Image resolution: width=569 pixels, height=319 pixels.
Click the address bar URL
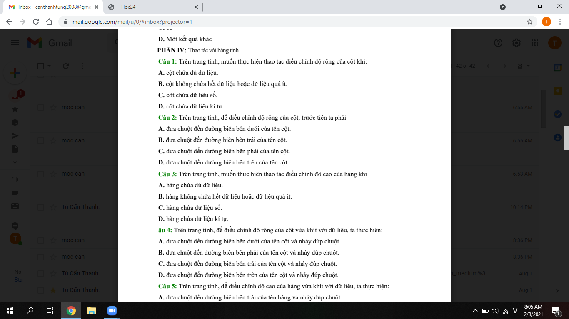[x=132, y=22]
